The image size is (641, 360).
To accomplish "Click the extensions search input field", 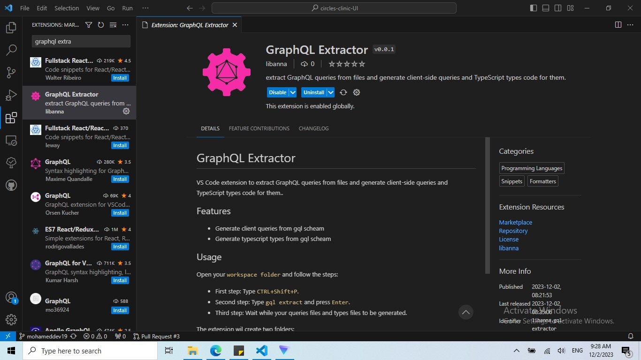I will (x=81, y=41).
